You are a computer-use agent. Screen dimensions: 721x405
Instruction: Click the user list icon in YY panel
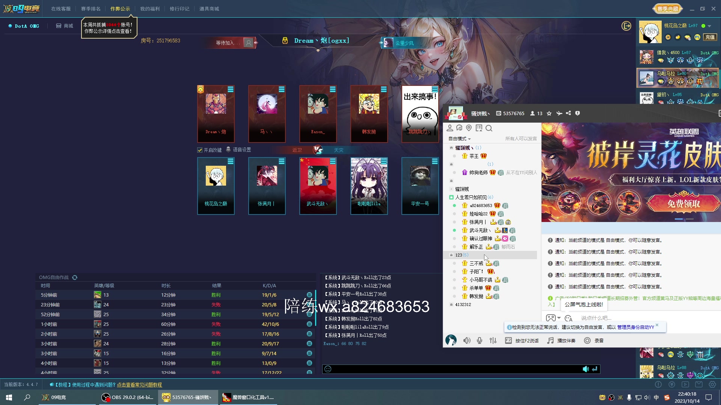[x=449, y=128]
